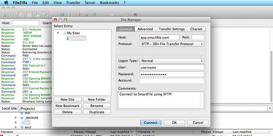
Task: Open the Transfer menu
Action: click(x=73, y=3)
